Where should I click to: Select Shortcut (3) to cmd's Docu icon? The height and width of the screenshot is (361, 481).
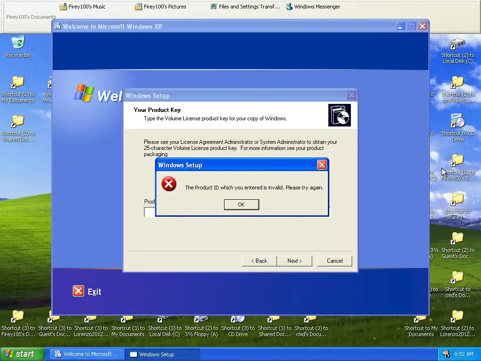[x=311, y=326]
